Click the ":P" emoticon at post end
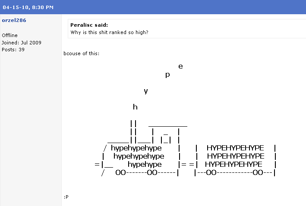Viewport: 306px width, 206px height. point(66,197)
